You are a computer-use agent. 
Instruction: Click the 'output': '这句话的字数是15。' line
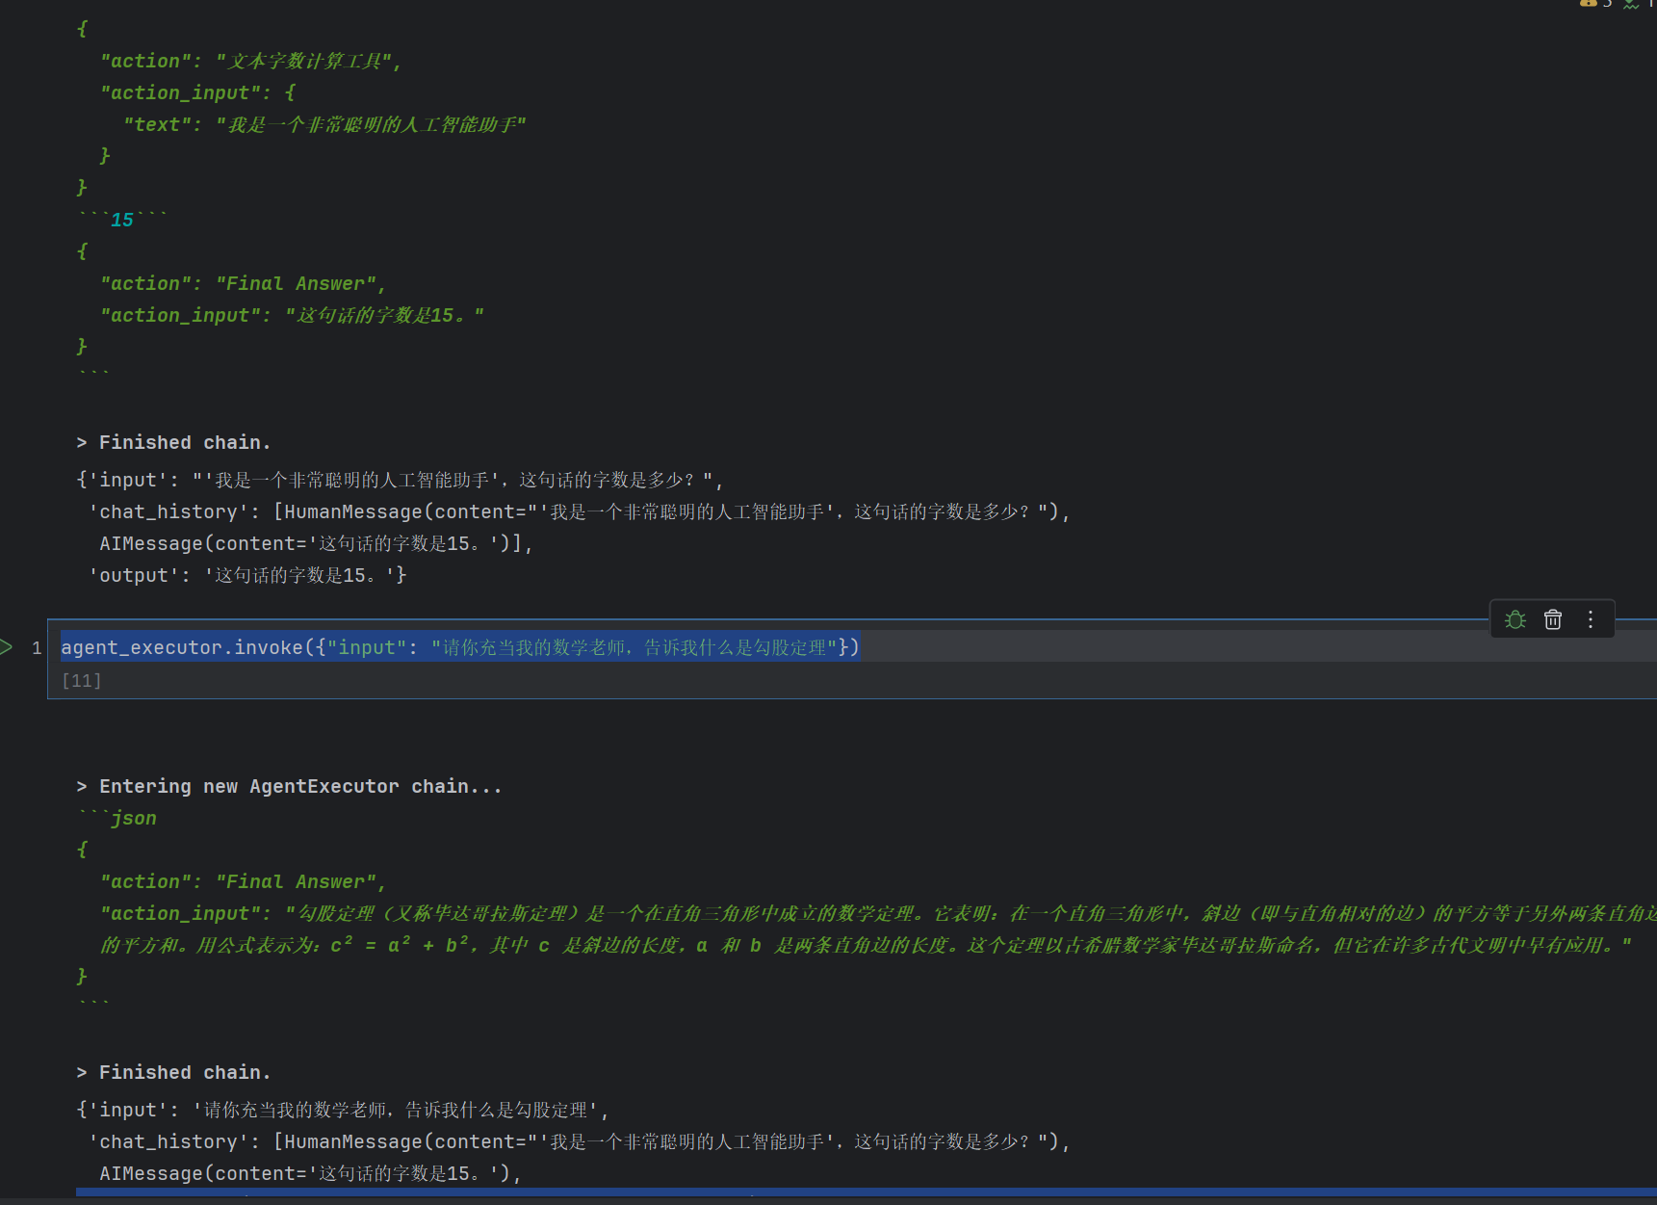click(247, 575)
